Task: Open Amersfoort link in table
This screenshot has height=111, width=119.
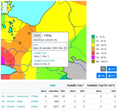Action: [23, 96]
